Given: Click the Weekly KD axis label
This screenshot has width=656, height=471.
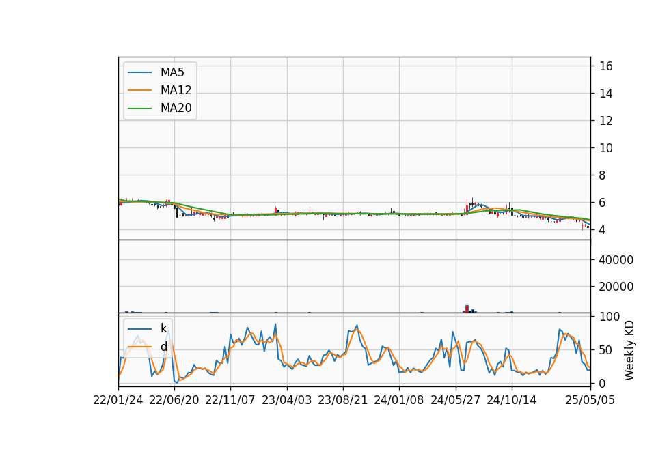Looking at the screenshot, I should 629,350.
